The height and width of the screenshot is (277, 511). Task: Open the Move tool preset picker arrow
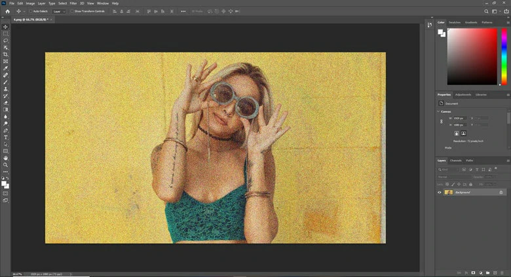pyautogui.click(x=24, y=11)
